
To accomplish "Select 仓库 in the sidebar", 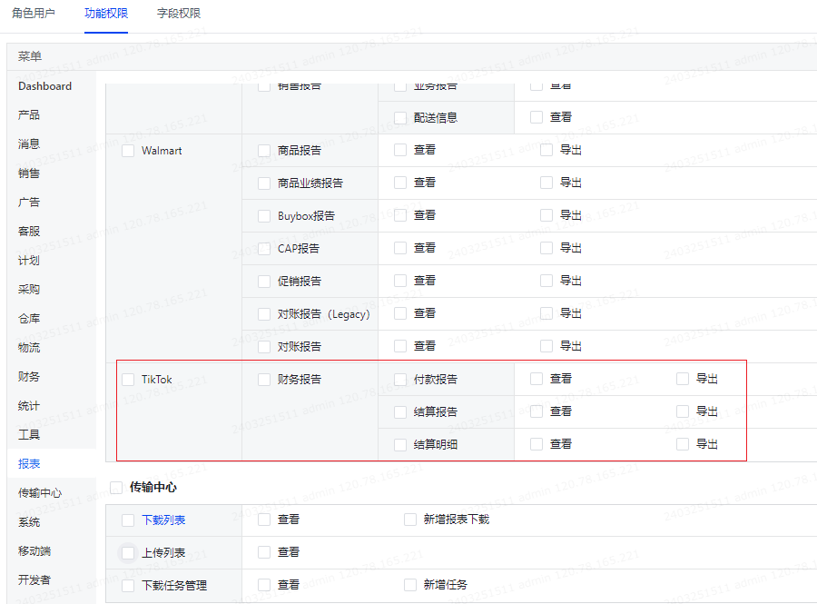I will [x=29, y=319].
